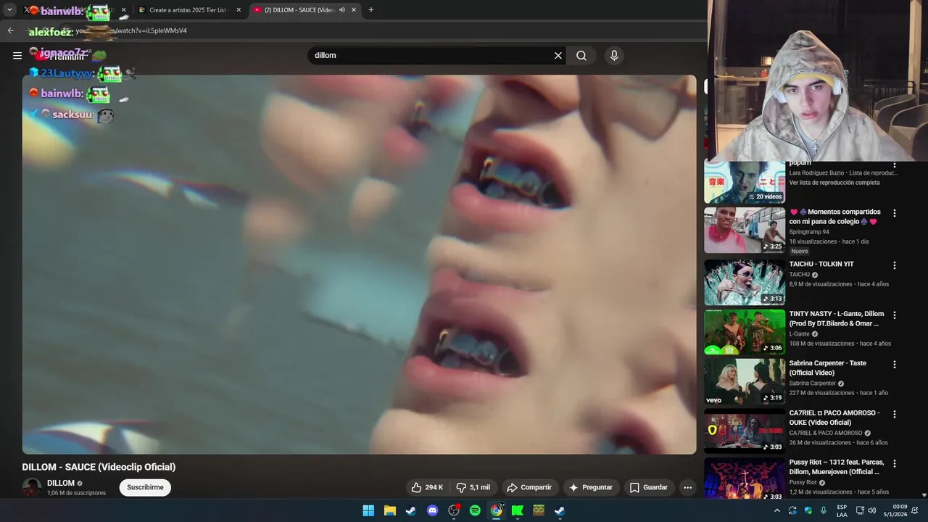Image resolution: width=928 pixels, height=522 pixels.
Task: Switch to 'Create a artistas 2025 Tier List' tab
Action: pyautogui.click(x=188, y=10)
